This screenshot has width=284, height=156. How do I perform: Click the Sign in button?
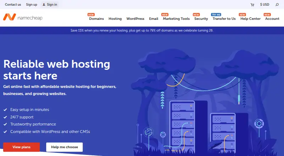pos(50,5)
